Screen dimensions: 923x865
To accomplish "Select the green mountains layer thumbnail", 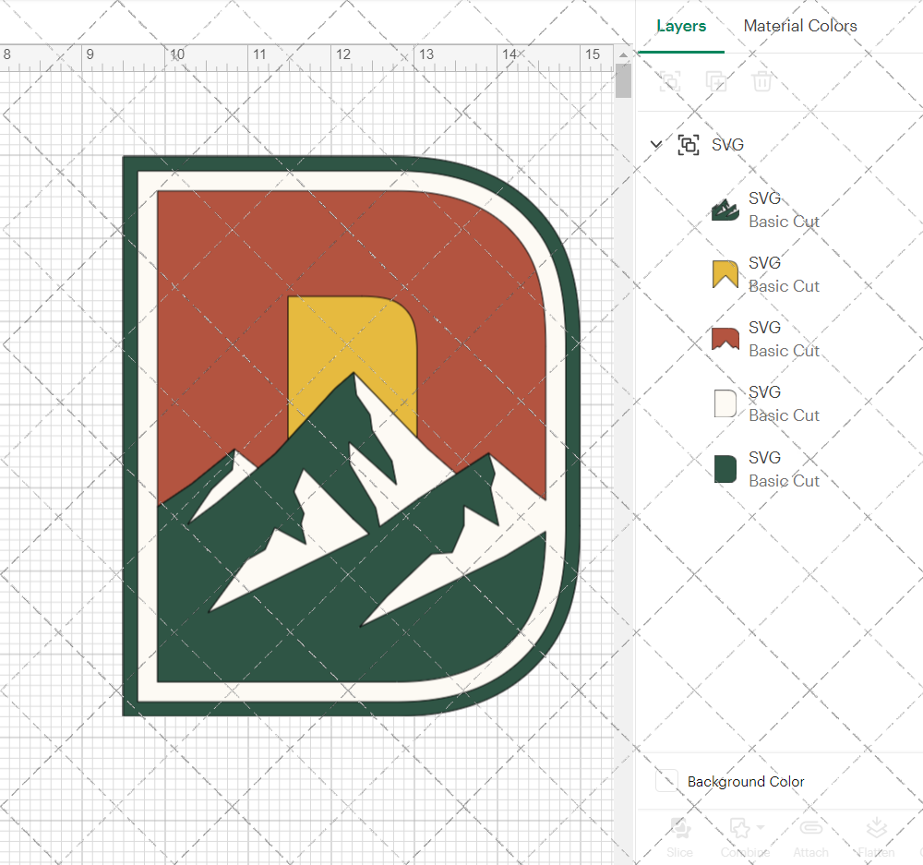I will tap(725, 210).
